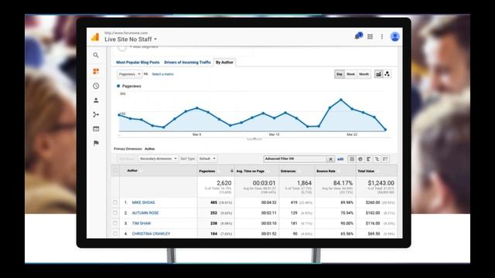Image resolution: width=495 pixels, height=278 pixels.
Task: Switch to the data table view icon
Action: click(352, 159)
